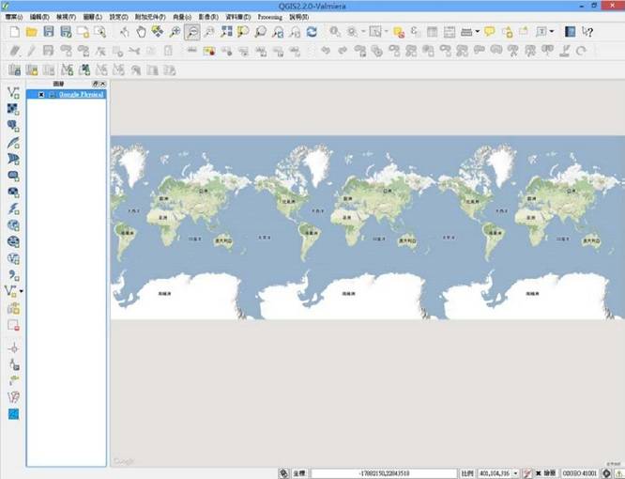Click the Save As floppy icon
The width and height of the screenshot is (625, 479).
[66, 32]
